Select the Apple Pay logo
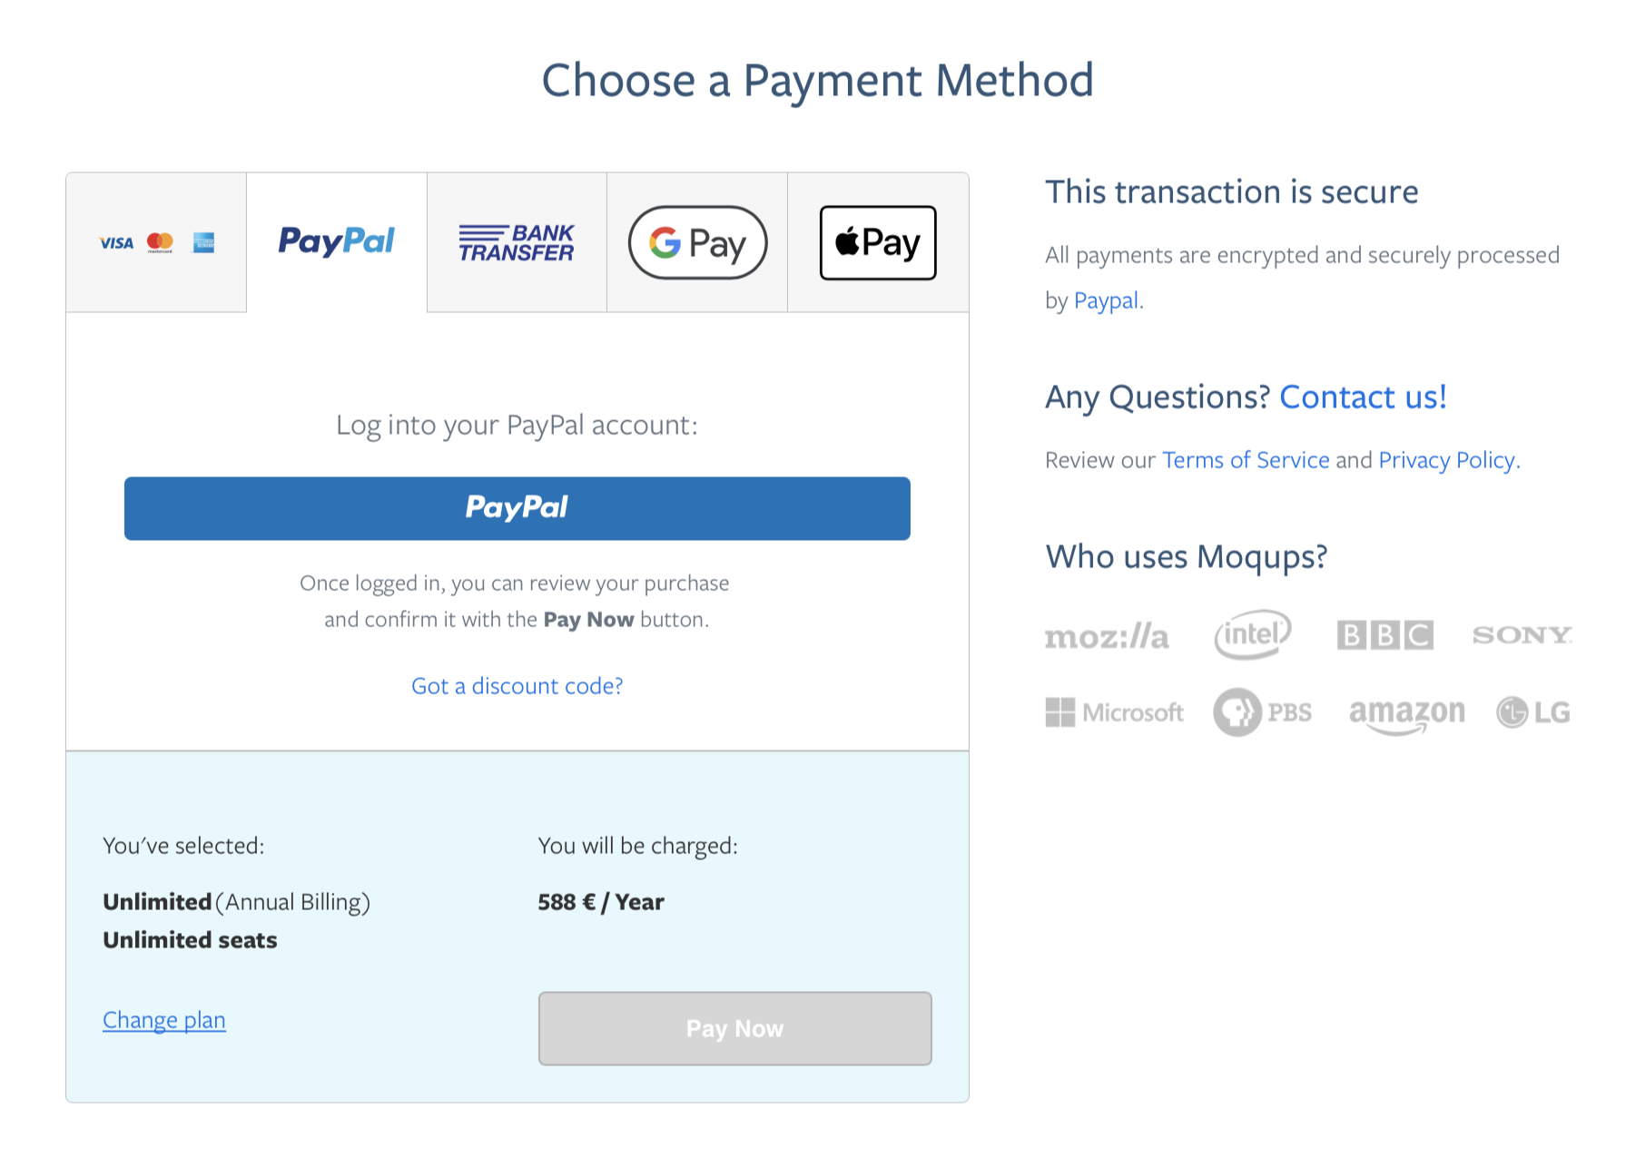This screenshot has width=1636, height=1167. coord(876,242)
